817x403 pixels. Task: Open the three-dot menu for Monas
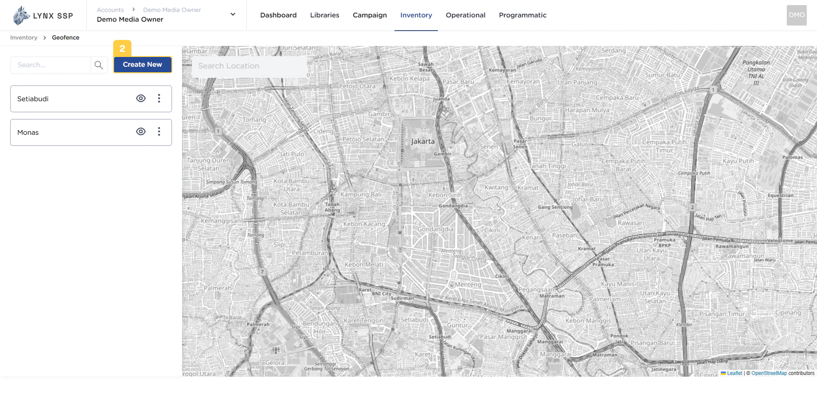(159, 132)
